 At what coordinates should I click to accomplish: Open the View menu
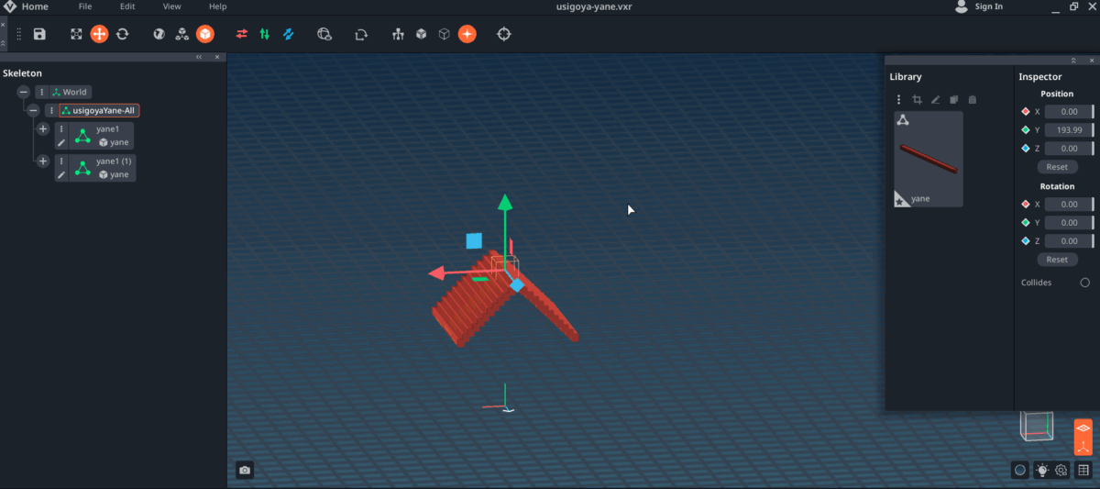(x=171, y=6)
